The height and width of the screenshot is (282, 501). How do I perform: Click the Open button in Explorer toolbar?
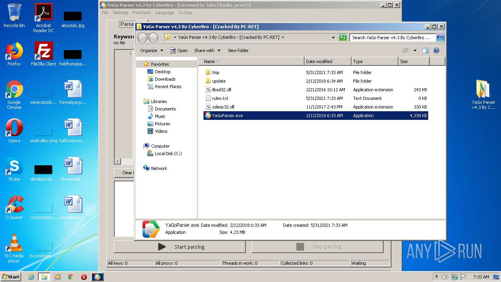179,51
